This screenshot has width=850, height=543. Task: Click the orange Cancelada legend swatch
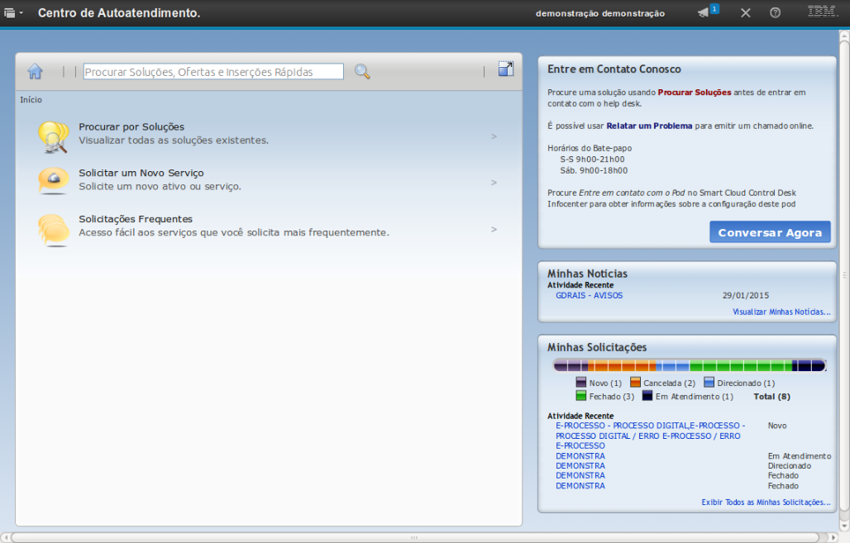tap(635, 383)
